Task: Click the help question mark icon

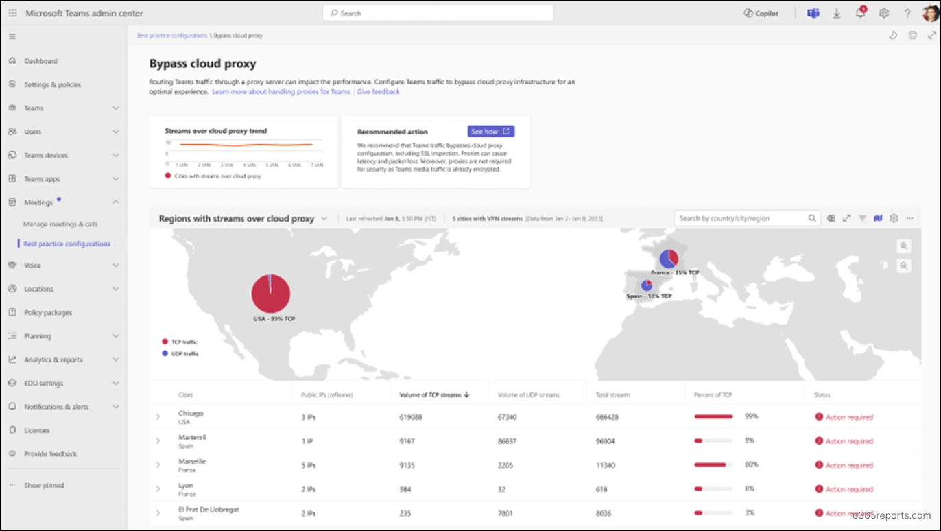Action: tap(907, 13)
